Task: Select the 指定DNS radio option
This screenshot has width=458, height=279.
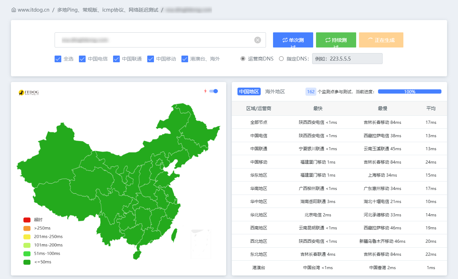Action: (x=281, y=59)
